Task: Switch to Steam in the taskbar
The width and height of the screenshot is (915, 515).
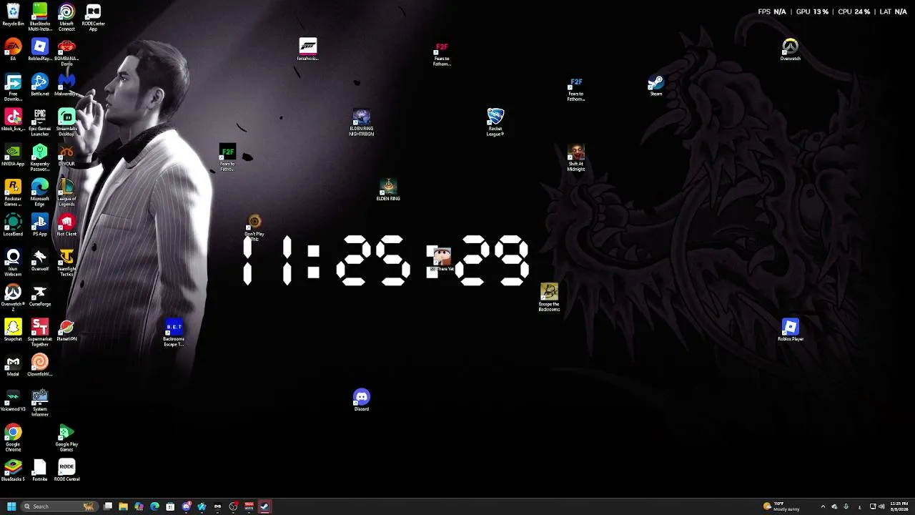Action: (x=264, y=506)
